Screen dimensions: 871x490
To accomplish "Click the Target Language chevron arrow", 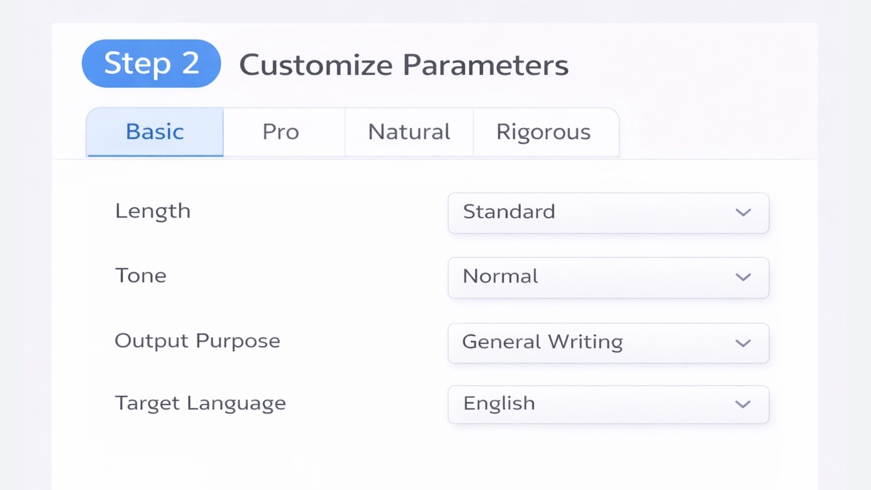I will (x=743, y=404).
